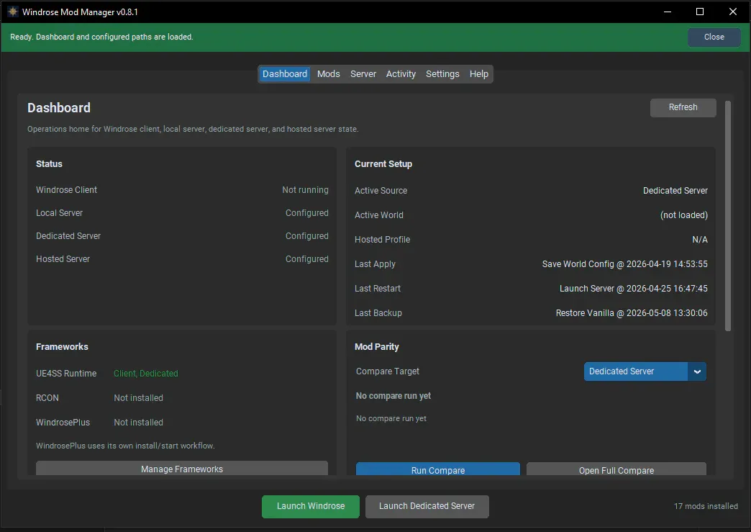This screenshot has height=532, width=751.
Task: Click the dashboard vertical scrollbar
Action: [x=727, y=216]
